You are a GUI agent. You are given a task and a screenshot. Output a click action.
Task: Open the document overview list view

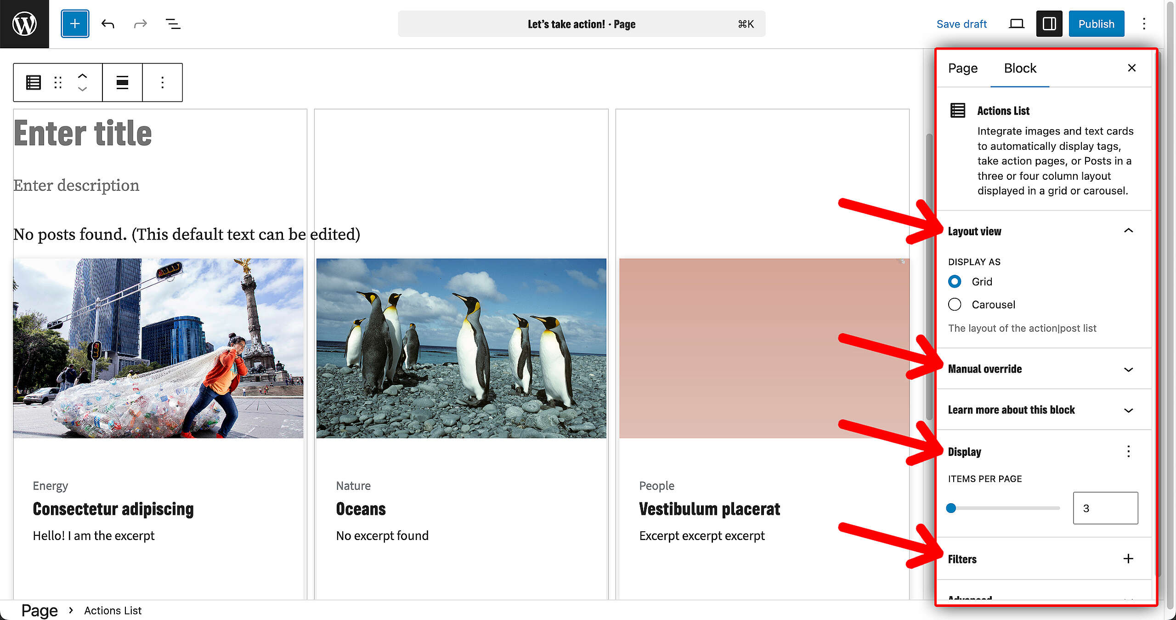point(173,24)
